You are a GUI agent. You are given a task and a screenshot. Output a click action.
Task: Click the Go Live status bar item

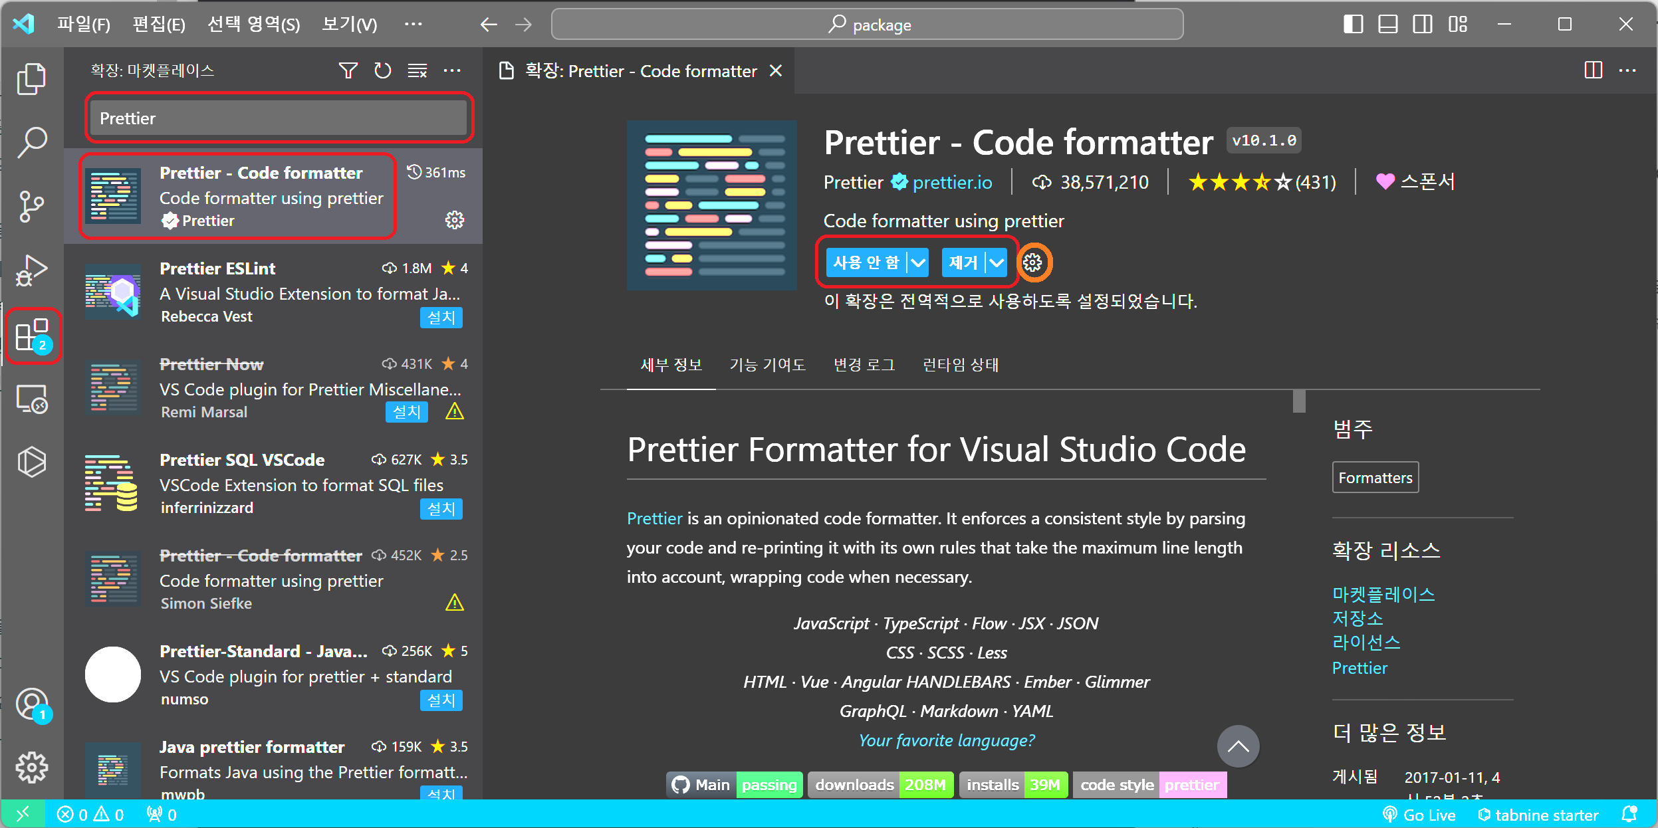coord(1419,815)
